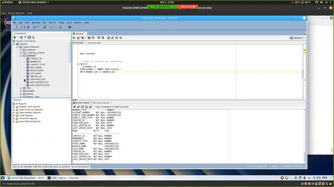The width and height of the screenshot is (334, 187).
Task: Expand the ITEM table node
Action: (x=21, y=88)
